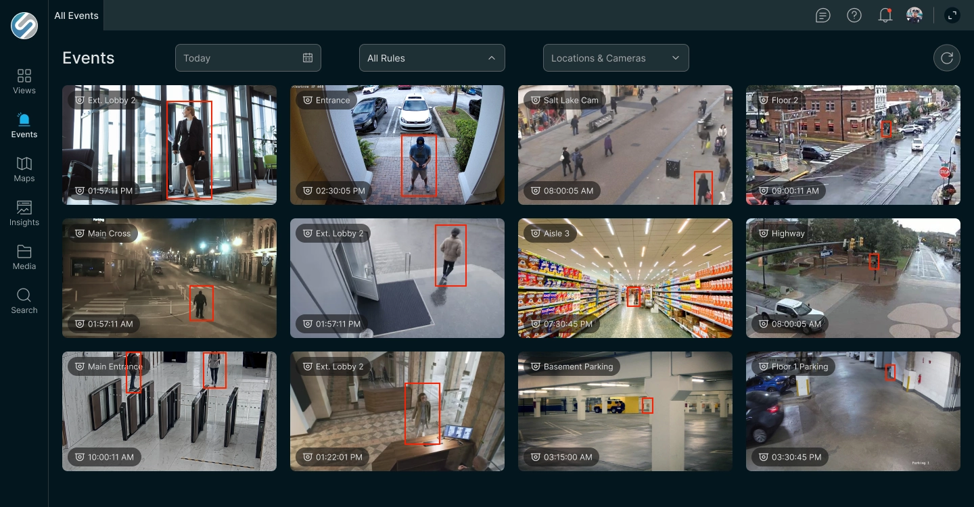
Task: Open the Today date picker field
Action: coord(248,58)
